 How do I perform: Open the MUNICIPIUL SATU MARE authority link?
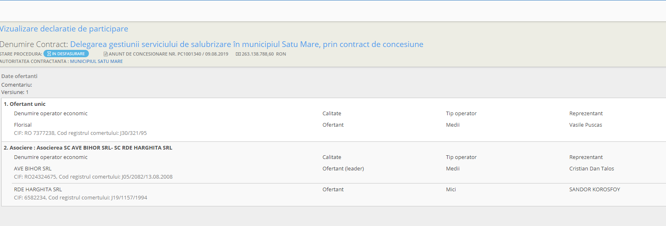coord(96,61)
